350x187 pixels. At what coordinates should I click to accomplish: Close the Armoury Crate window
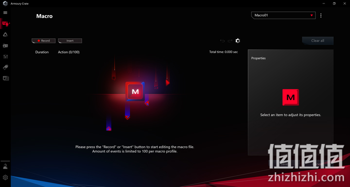(x=345, y=3)
